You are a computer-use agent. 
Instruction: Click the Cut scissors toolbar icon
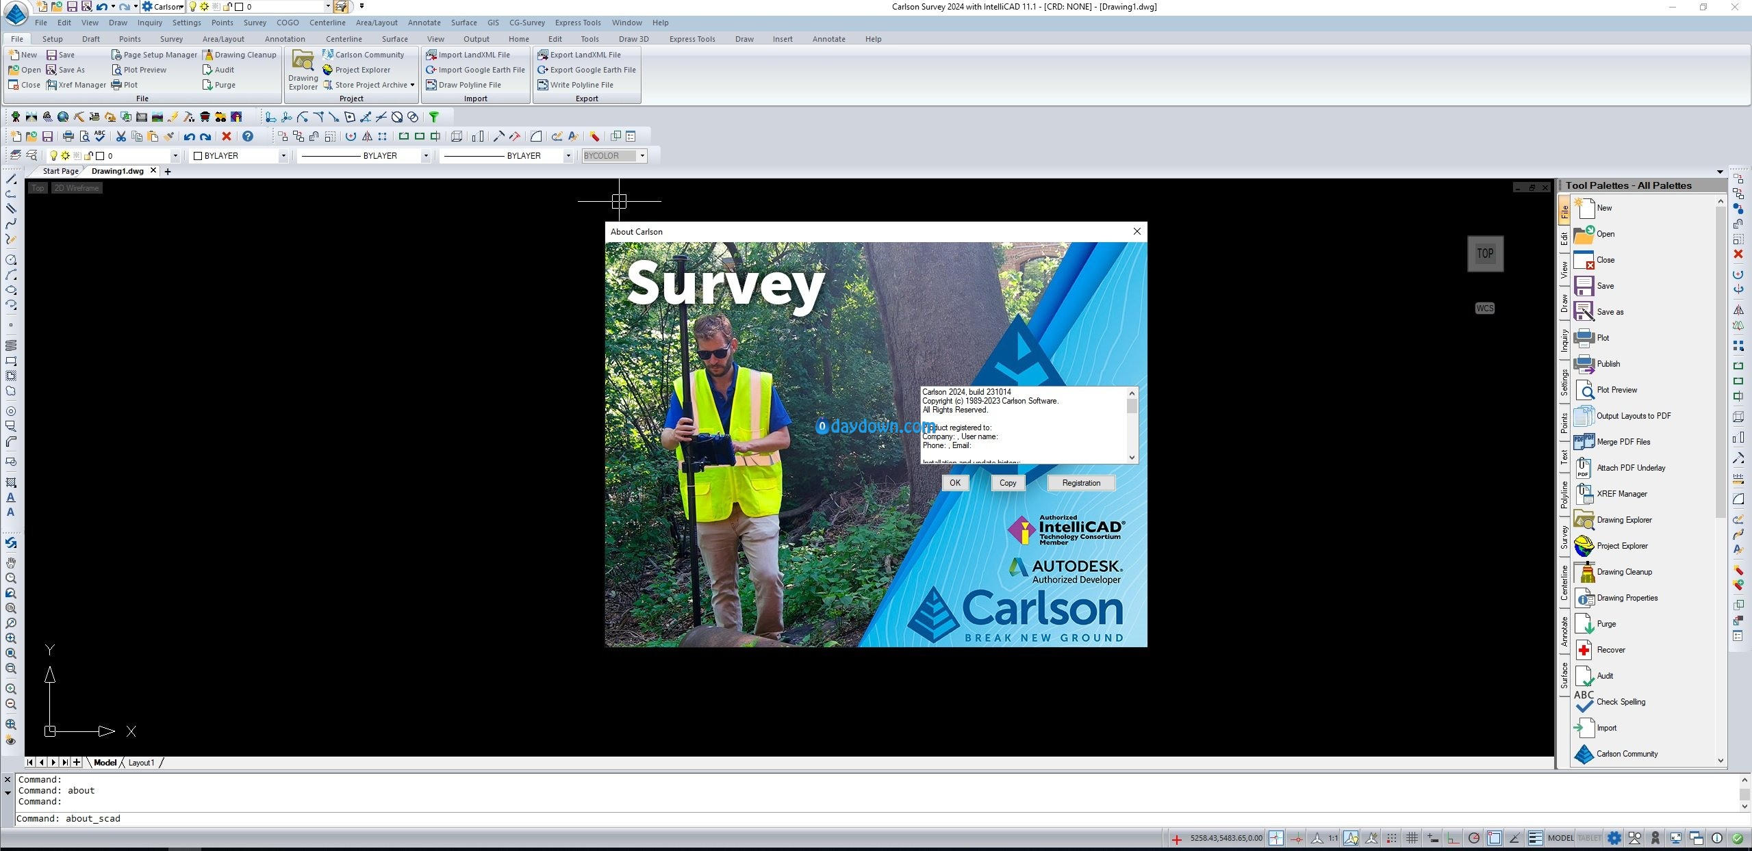point(121,136)
